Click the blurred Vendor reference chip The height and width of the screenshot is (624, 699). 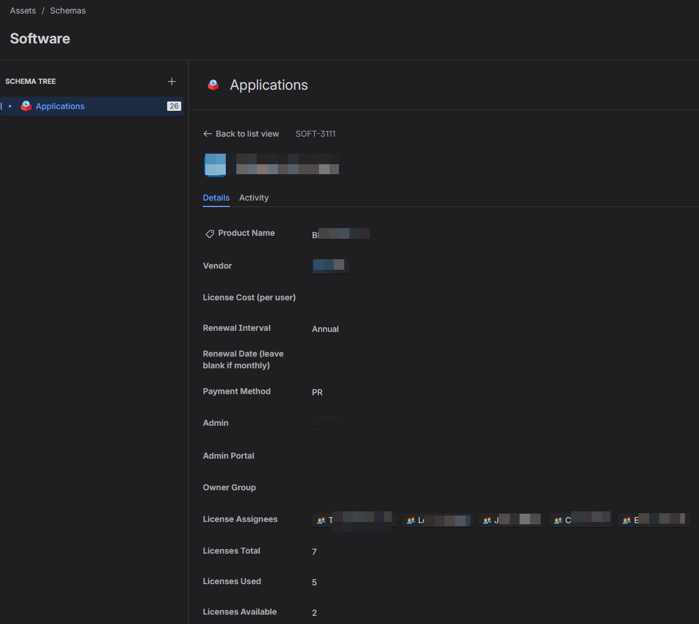point(330,266)
